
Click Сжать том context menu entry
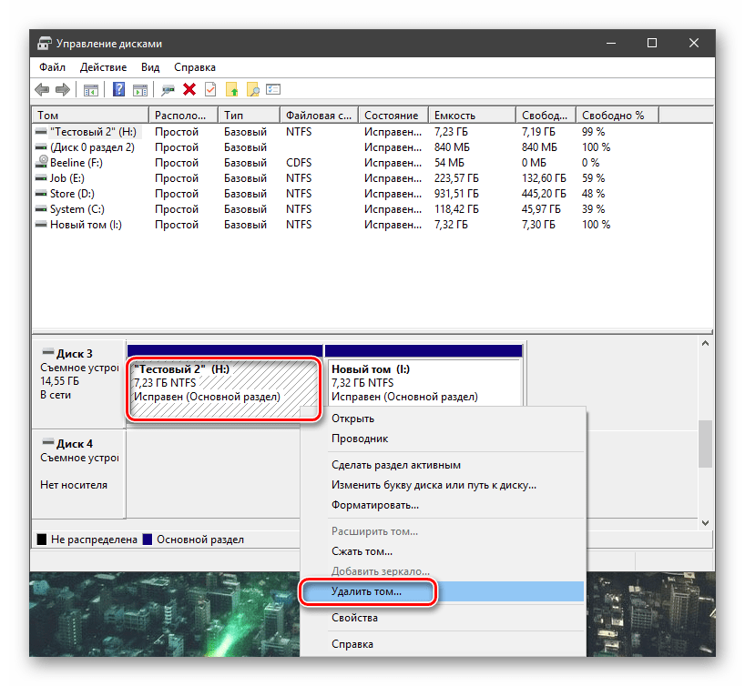pos(362,551)
